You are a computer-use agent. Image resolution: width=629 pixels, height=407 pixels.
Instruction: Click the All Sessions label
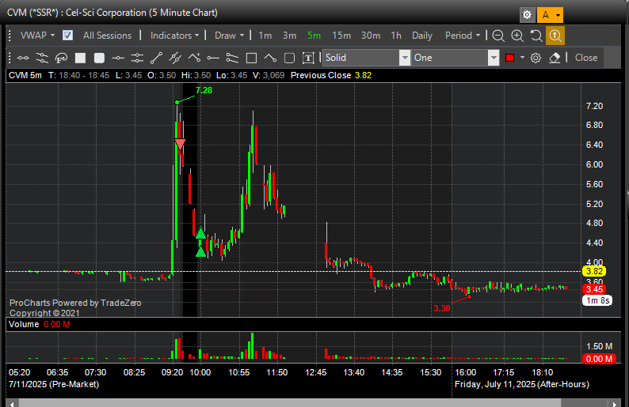107,36
